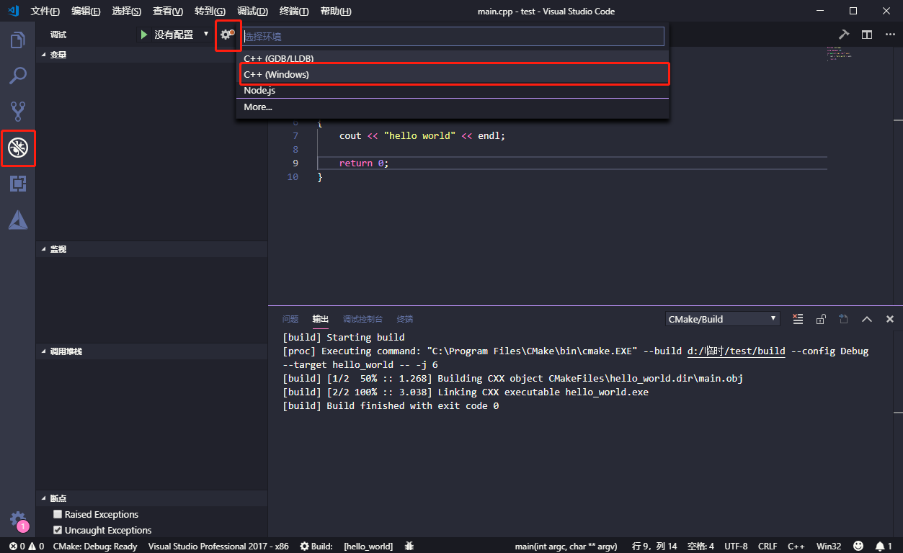Open the Explorer view in activity bar
This screenshot has width=903, height=553.
coord(18,40)
